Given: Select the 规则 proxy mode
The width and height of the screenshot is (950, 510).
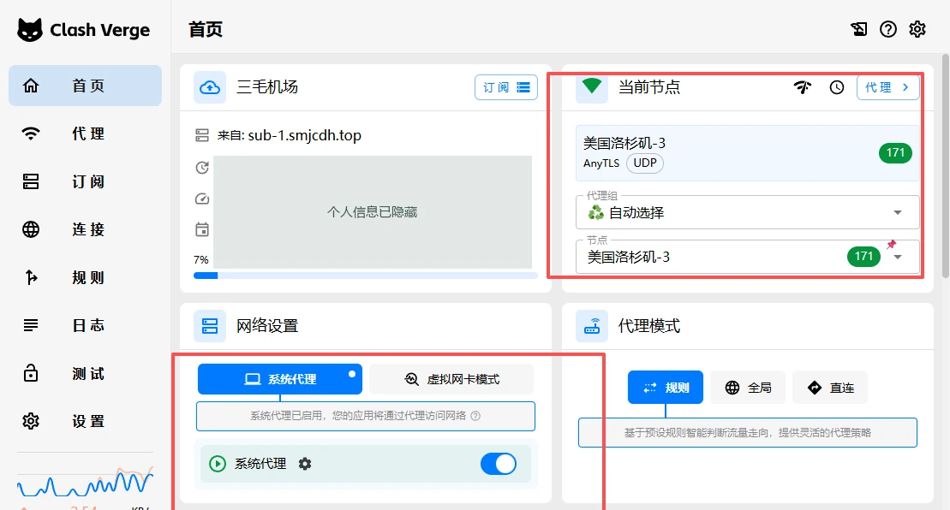Looking at the screenshot, I should pos(666,388).
